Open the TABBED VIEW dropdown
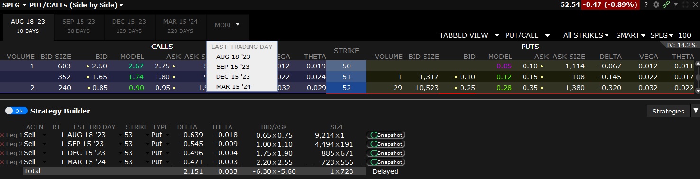The height and width of the screenshot is (179, 700). 469,35
